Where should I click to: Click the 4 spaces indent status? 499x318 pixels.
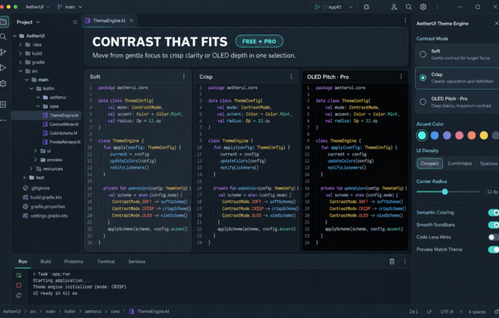click(477, 312)
